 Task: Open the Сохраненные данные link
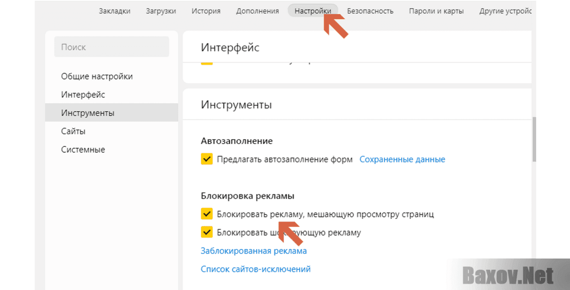pos(402,159)
